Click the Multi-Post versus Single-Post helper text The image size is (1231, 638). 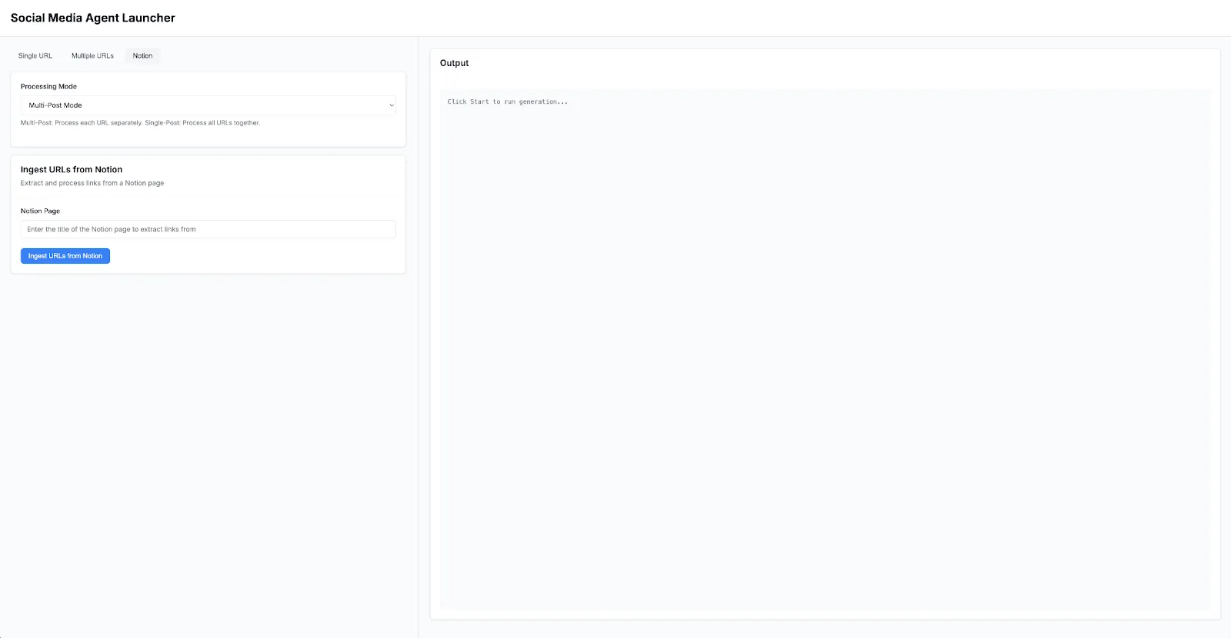pyautogui.click(x=140, y=123)
